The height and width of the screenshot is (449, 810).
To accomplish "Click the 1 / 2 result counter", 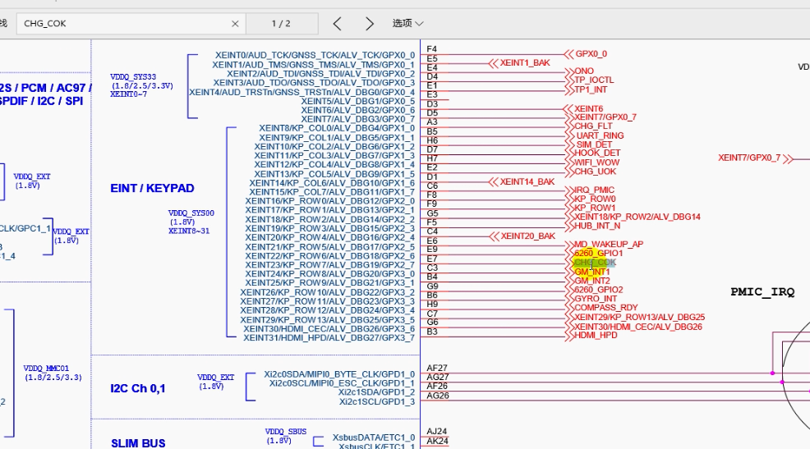I will tap(281, 24).
